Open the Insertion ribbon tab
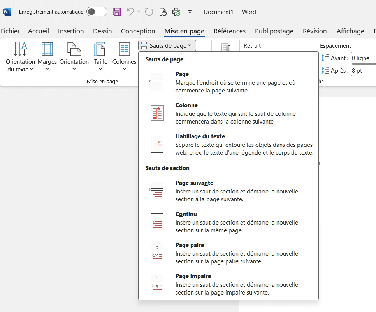Screen dimensions: 376x312 pos(71,31)
